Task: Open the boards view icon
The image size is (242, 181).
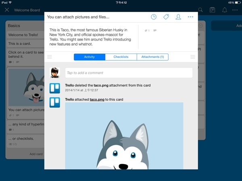Action: (x=213, y=10)
